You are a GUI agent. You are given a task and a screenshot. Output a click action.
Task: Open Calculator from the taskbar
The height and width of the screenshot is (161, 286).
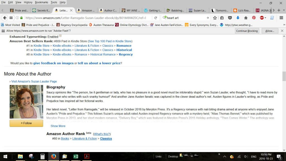(x=42, y=157)
